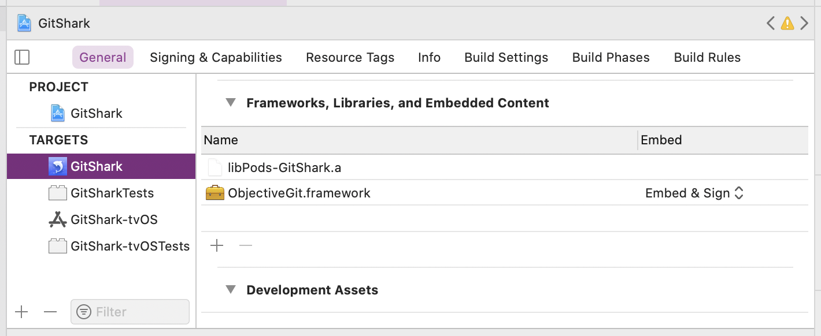Click the GitShark project icon in the header

pyautogui.click(x=24, y=23)
